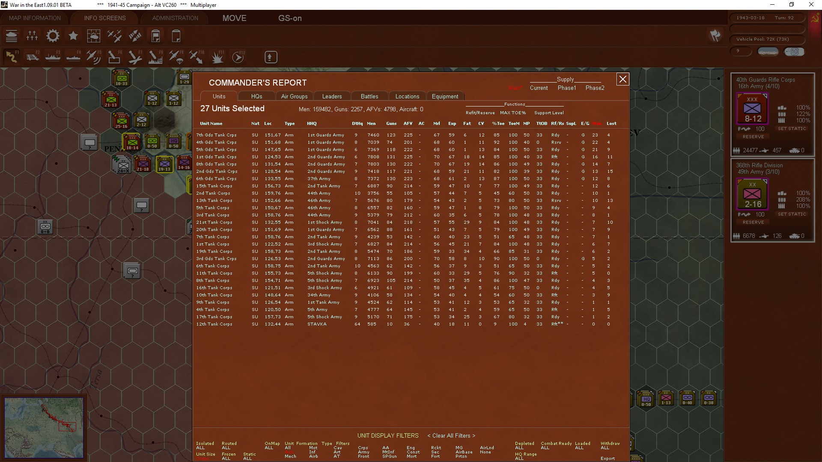Sort list by Men column header
Viewport: 822px width, 462px height.
(371, 124)
